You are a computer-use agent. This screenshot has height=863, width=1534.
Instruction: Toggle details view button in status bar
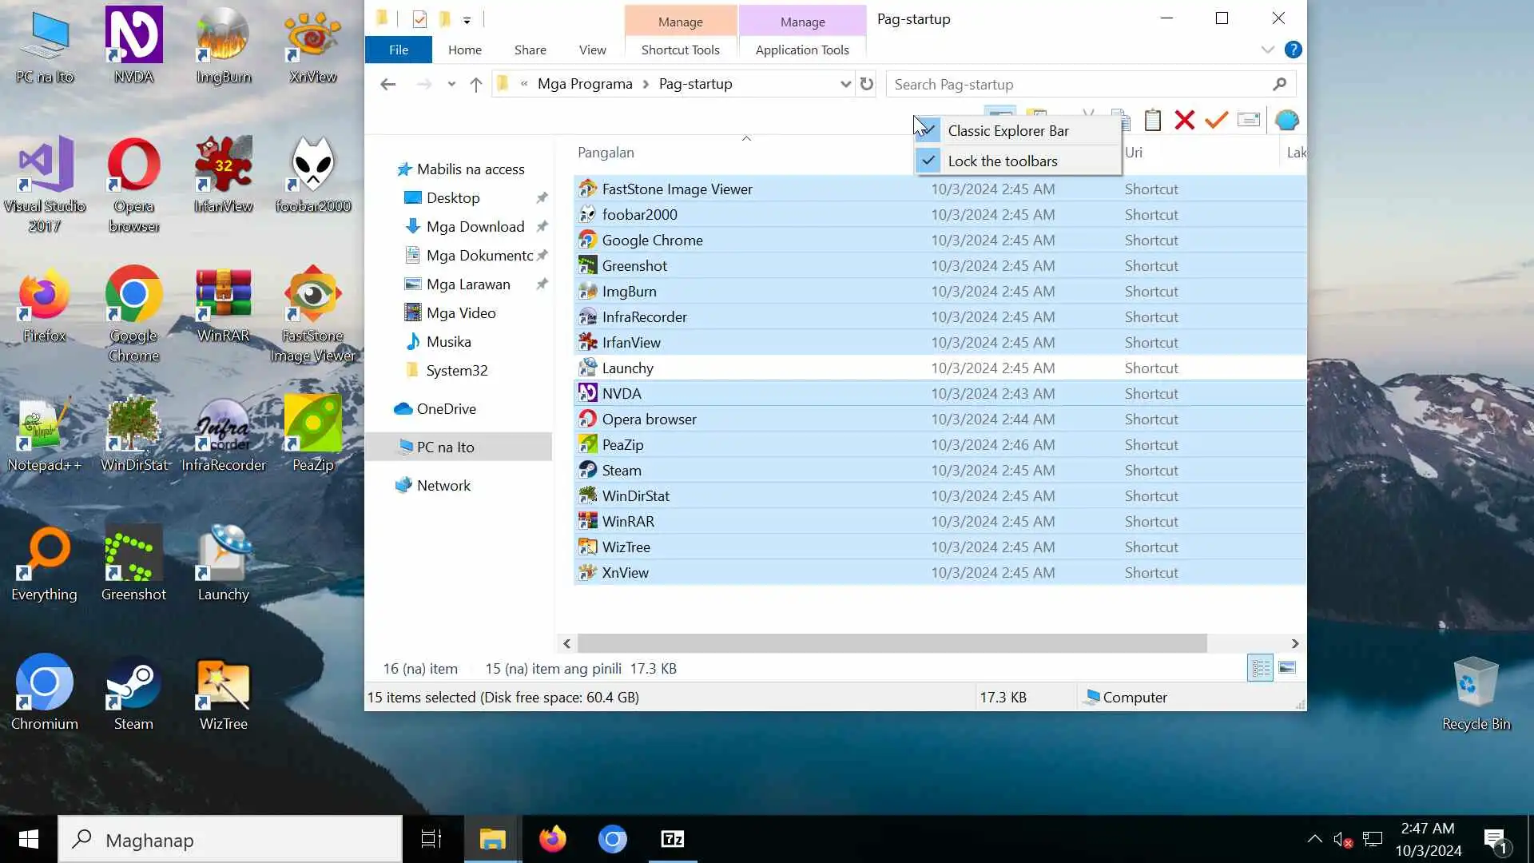click(x=1260, y=668)
